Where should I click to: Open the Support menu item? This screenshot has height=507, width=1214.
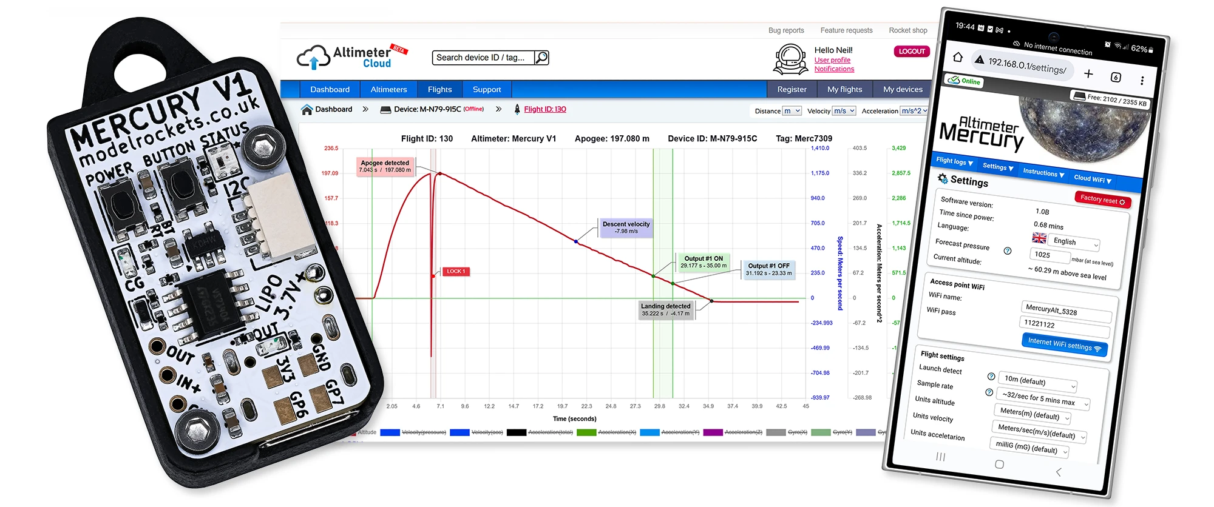pyautogui.click(x=487, y=89)
